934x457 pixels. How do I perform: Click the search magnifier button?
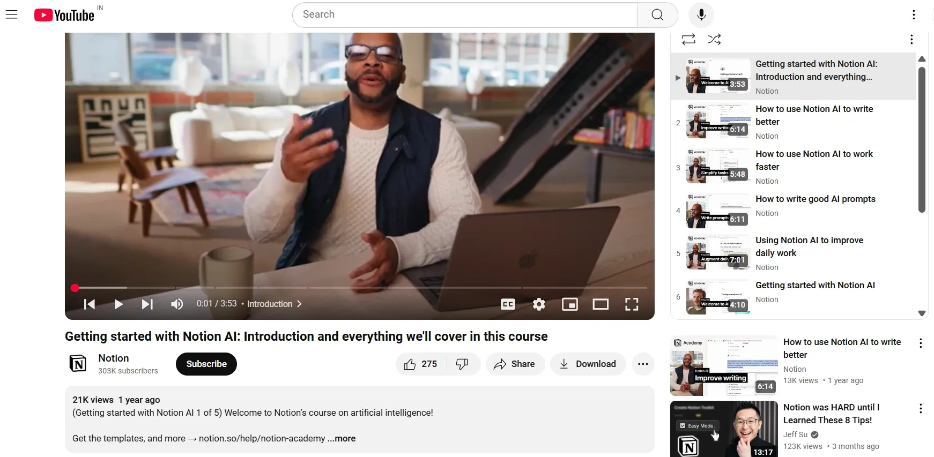click(x=657, y=15)
